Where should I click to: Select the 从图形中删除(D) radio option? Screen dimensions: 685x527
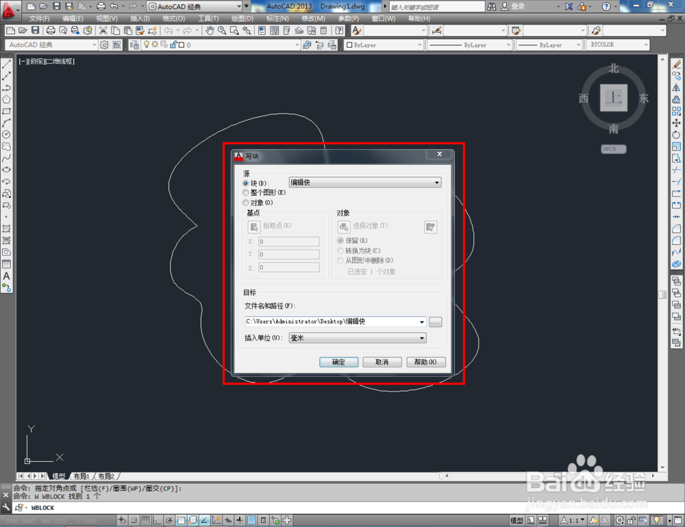point(340,260)
